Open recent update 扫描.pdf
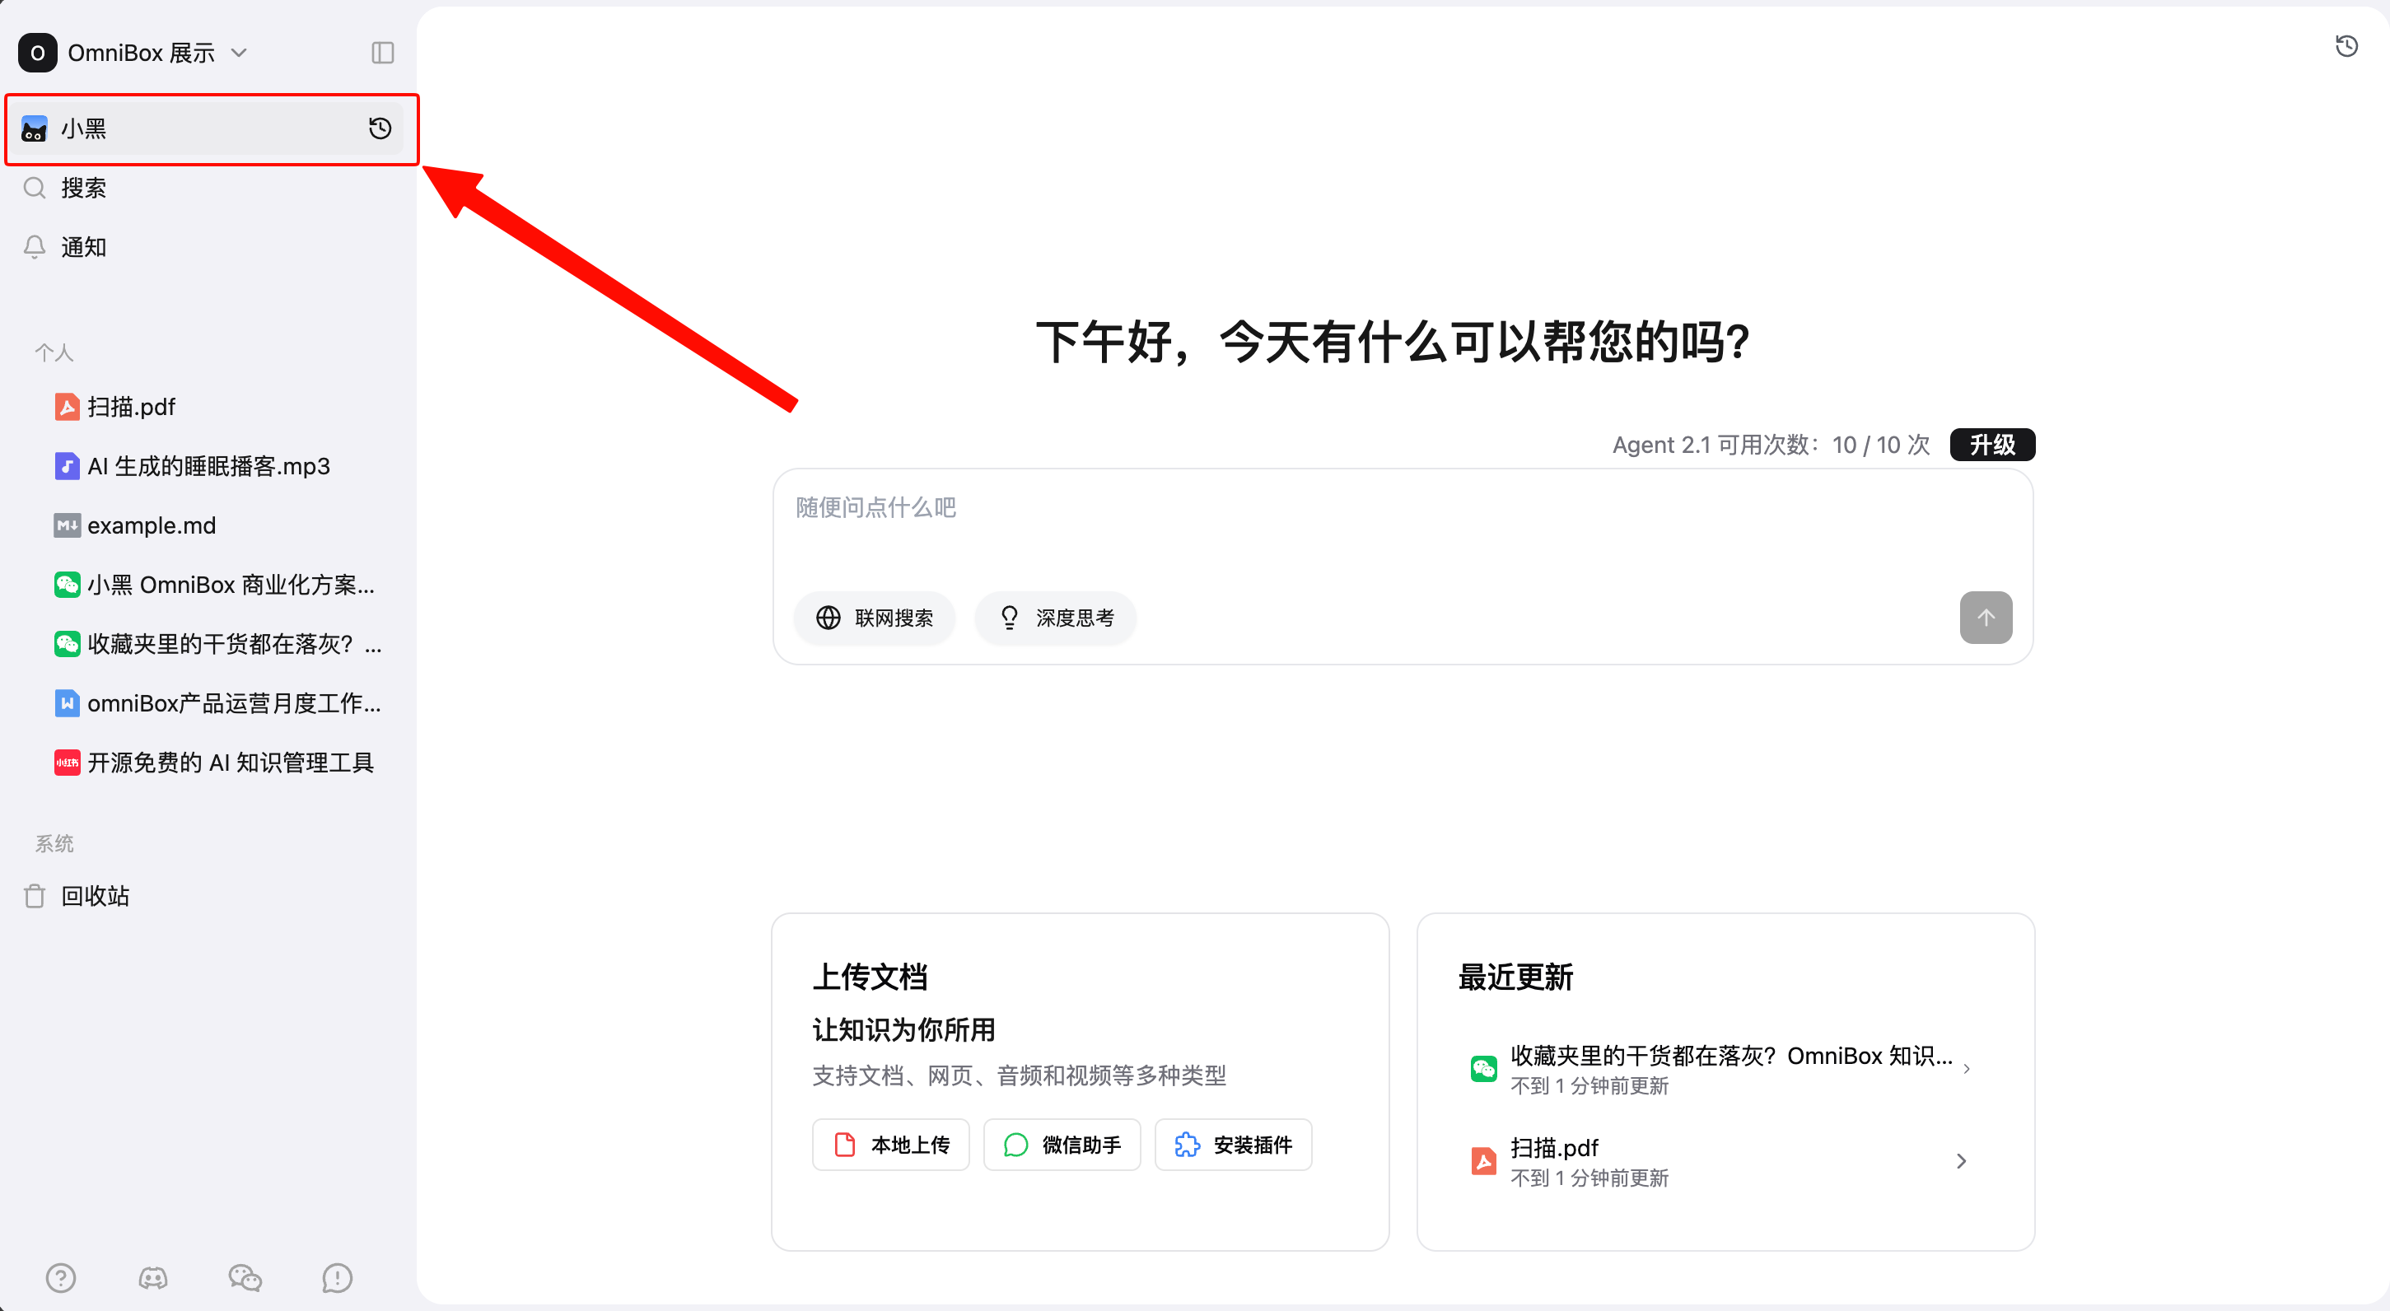The width and height of the screenshot is (2390, 1311). click(x=1722, y=1162)
